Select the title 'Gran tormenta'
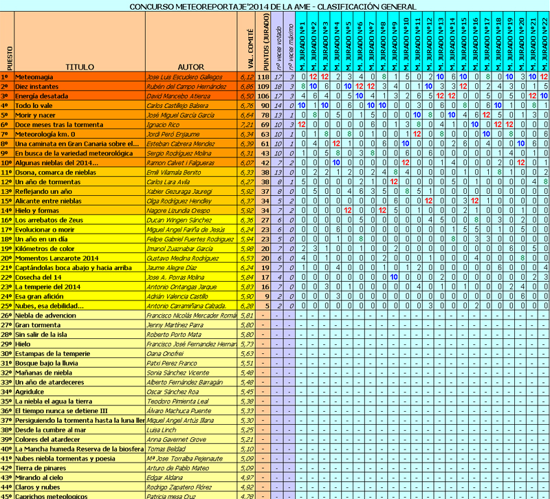 [38, 325]
